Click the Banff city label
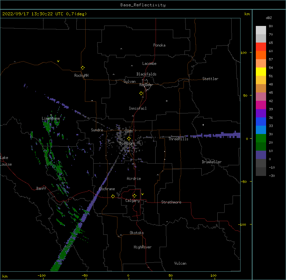The height and width of the screenshot is (280, 286). (41, 189)
